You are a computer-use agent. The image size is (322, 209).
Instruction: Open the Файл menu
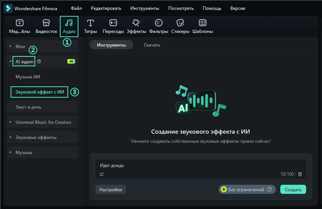[x=76, y=8]
